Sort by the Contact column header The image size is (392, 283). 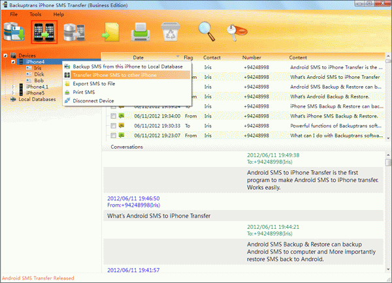point(212,57)
